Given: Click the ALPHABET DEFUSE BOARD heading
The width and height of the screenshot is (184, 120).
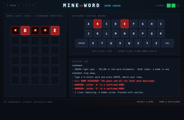Looking at the screenshot, I should [89, 16].
